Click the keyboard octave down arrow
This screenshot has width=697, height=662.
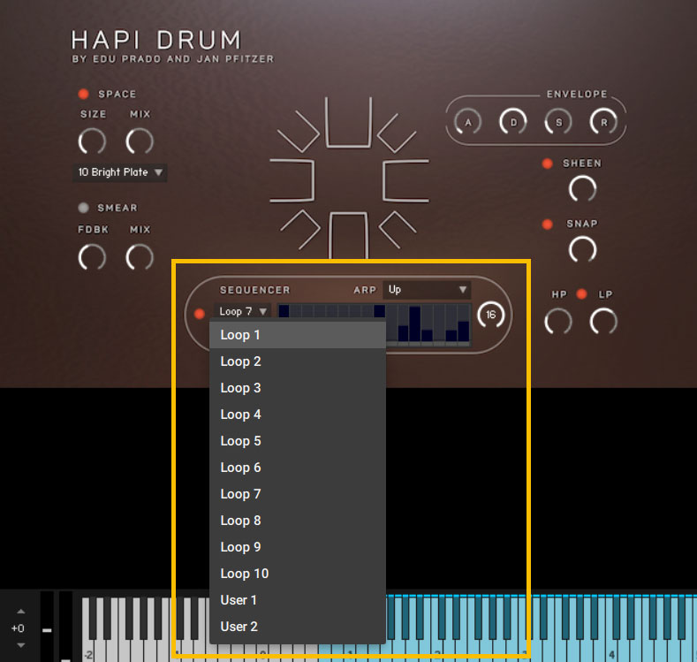[21, 645]
